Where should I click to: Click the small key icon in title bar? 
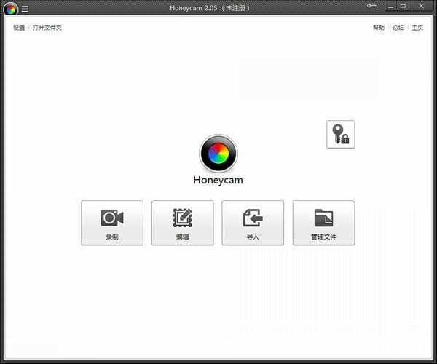pos(371,6)
